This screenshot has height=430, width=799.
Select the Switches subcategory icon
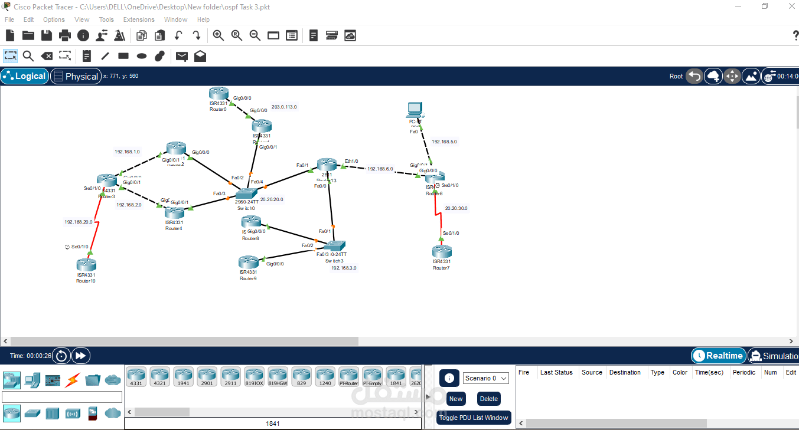point(32,413)
